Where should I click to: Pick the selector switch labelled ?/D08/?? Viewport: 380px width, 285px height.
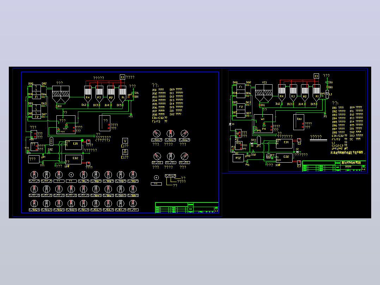108,175
